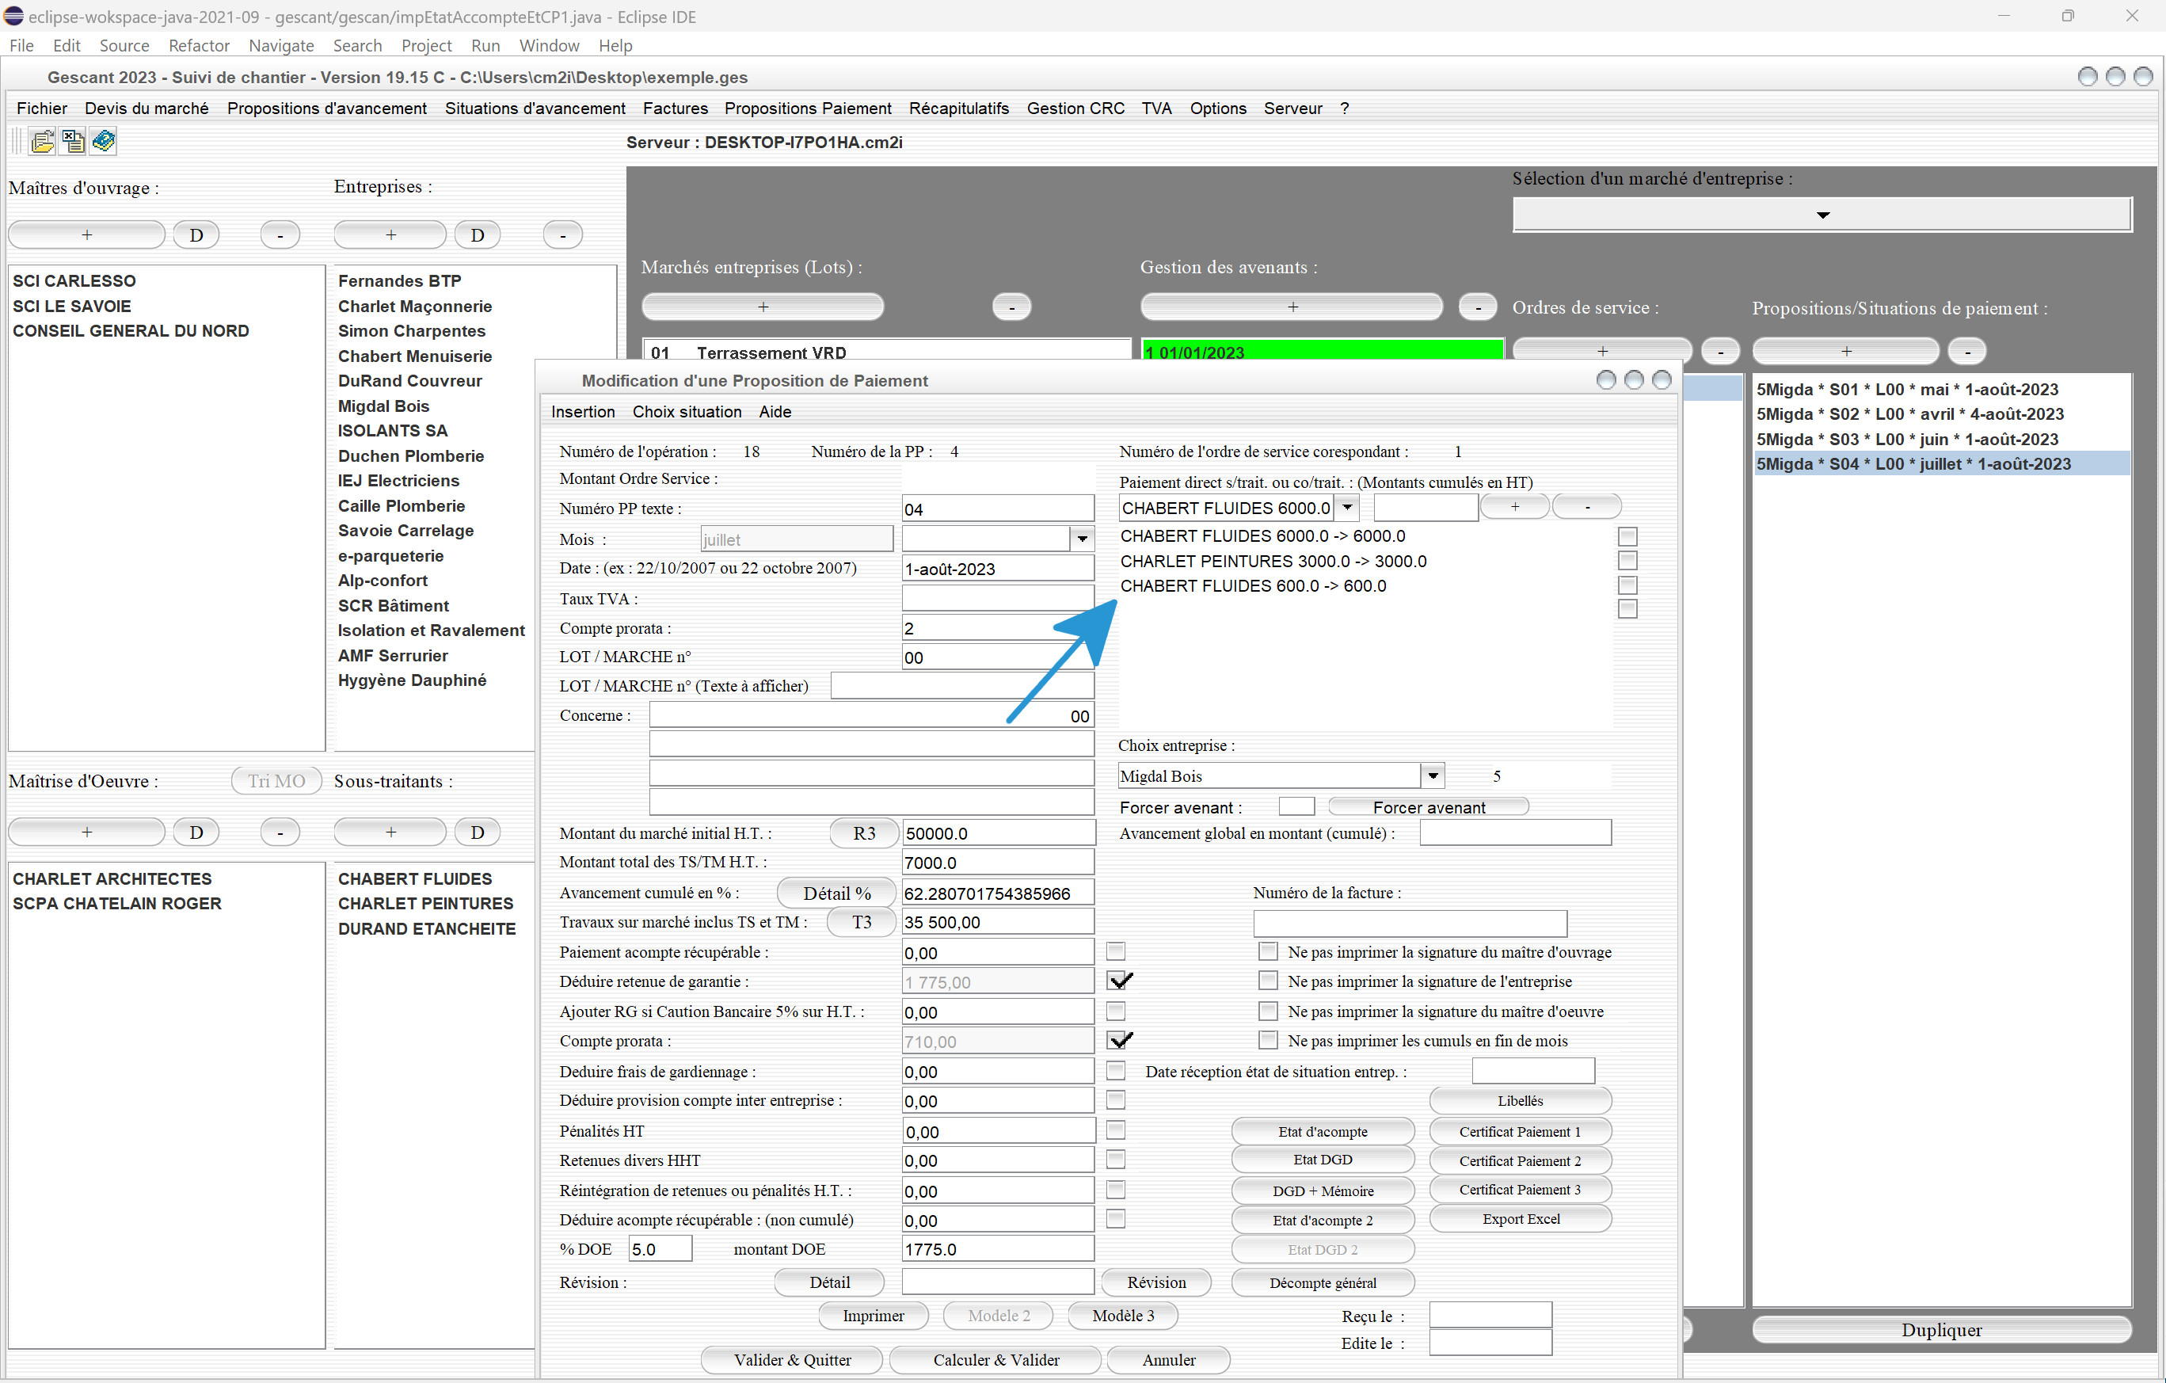
Task: Open Eclipse Refactor menu
Action: [199, 45]
